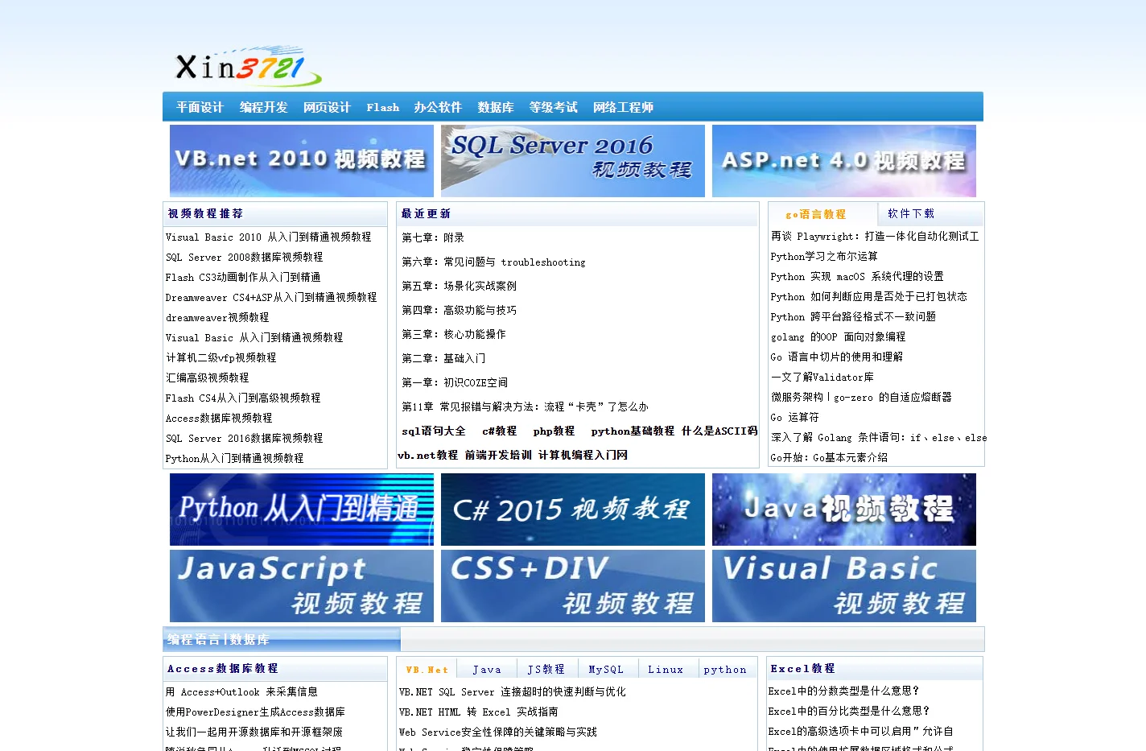This screenshot has height=751, width=1146.
Task: Open Visual Basic 2010 从入门到精通视频教程 link
Action: point(269,237)
